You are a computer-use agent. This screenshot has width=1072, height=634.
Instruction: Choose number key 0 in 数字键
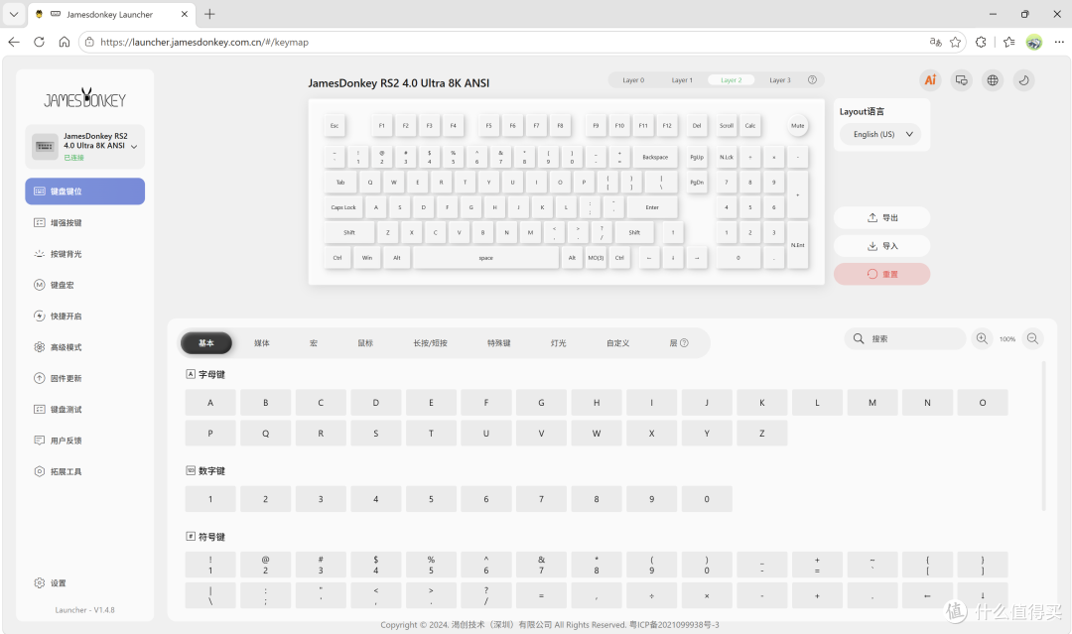point(707,499)
